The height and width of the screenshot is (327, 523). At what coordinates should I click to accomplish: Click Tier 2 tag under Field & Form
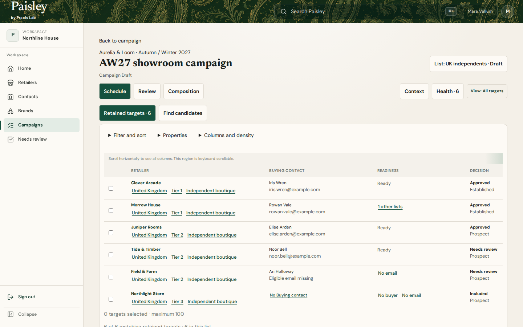[177, 279]
